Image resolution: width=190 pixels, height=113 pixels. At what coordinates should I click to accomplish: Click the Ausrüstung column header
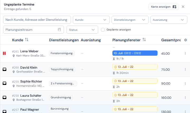click(91, 40)
